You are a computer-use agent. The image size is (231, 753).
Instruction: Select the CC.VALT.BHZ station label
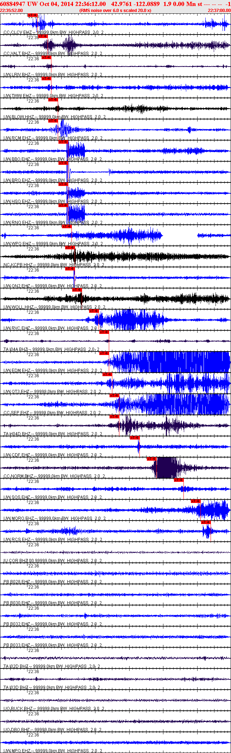(x=53, y=54)
